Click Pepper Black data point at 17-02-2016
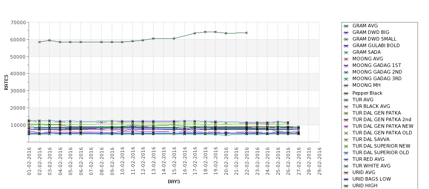This screenshot has width=429, height=189. [195, 33]
